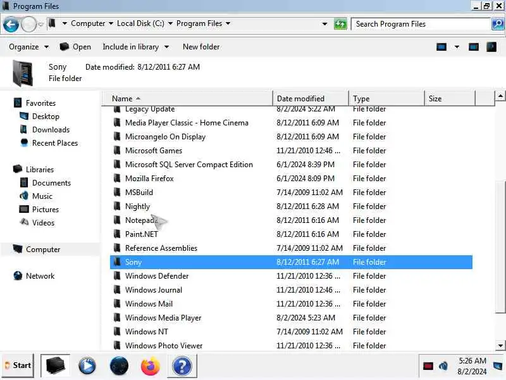The image size is (506, 380).
Task: Open the view options dropdown arrow
Action: pyautogui.click(x=457, y=47)
